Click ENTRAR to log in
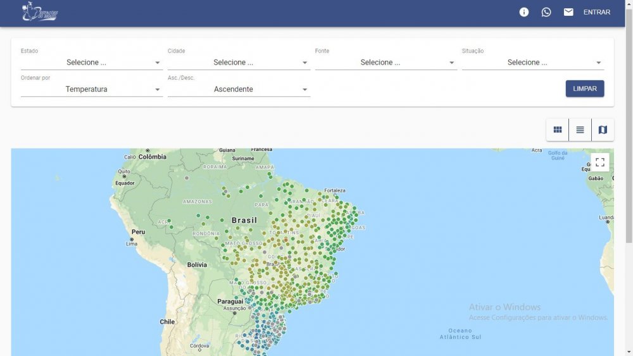 [597, 12]
